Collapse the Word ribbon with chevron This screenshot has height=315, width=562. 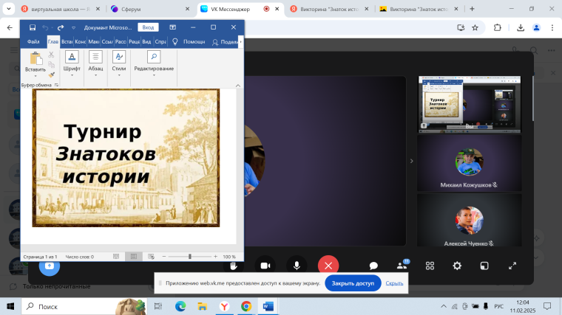(x=238, y=86)
